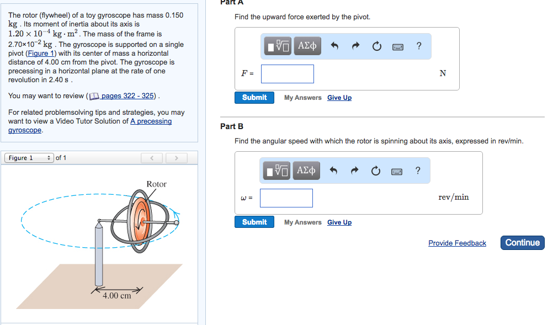This screenshot has height=325, width=553.
Task: Give Up on Part B
Action: [339, 222]
